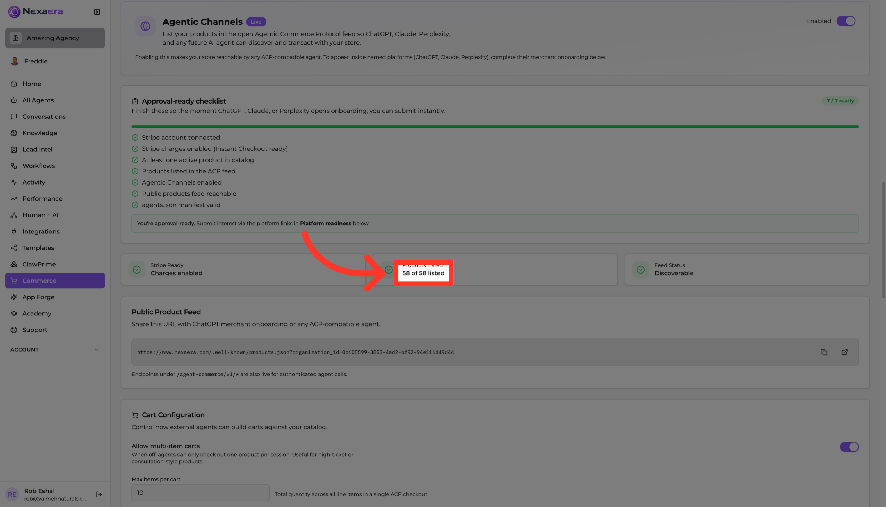
Task: Click the Feed Status Discoverable card
Action: tap(747, 270)
